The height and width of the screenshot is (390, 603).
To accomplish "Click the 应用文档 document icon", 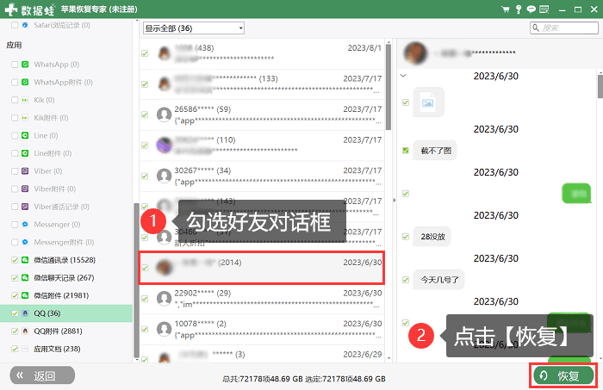I will pos(25,349).
